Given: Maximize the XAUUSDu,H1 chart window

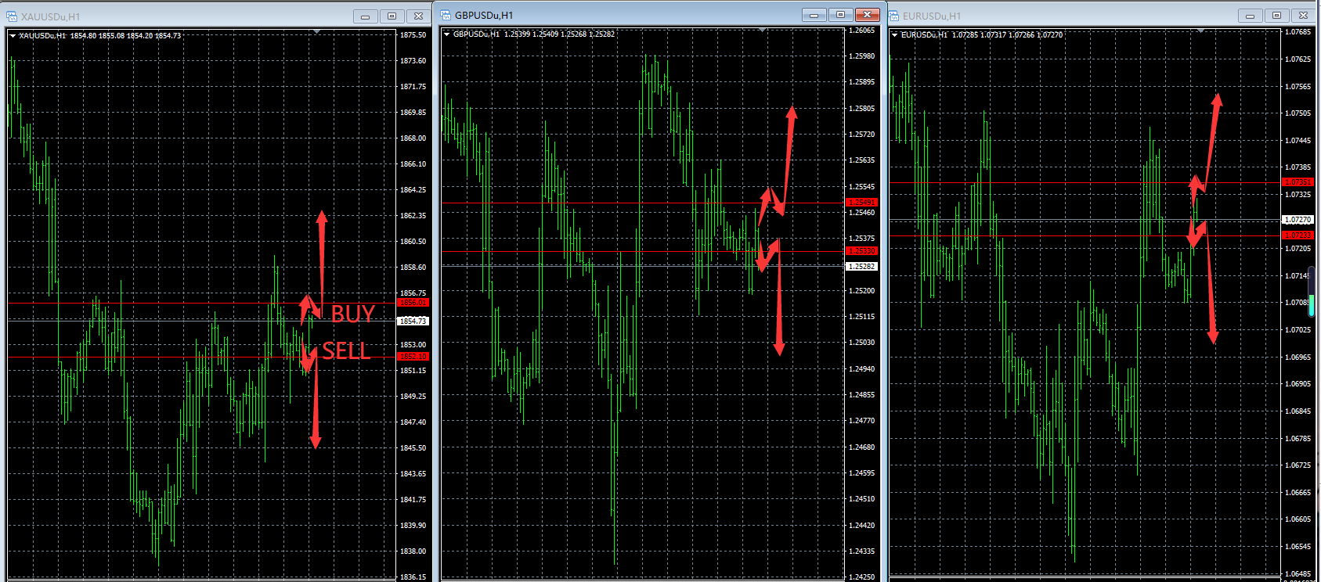Looking at the screenshot, I should [x=392, y=16].
